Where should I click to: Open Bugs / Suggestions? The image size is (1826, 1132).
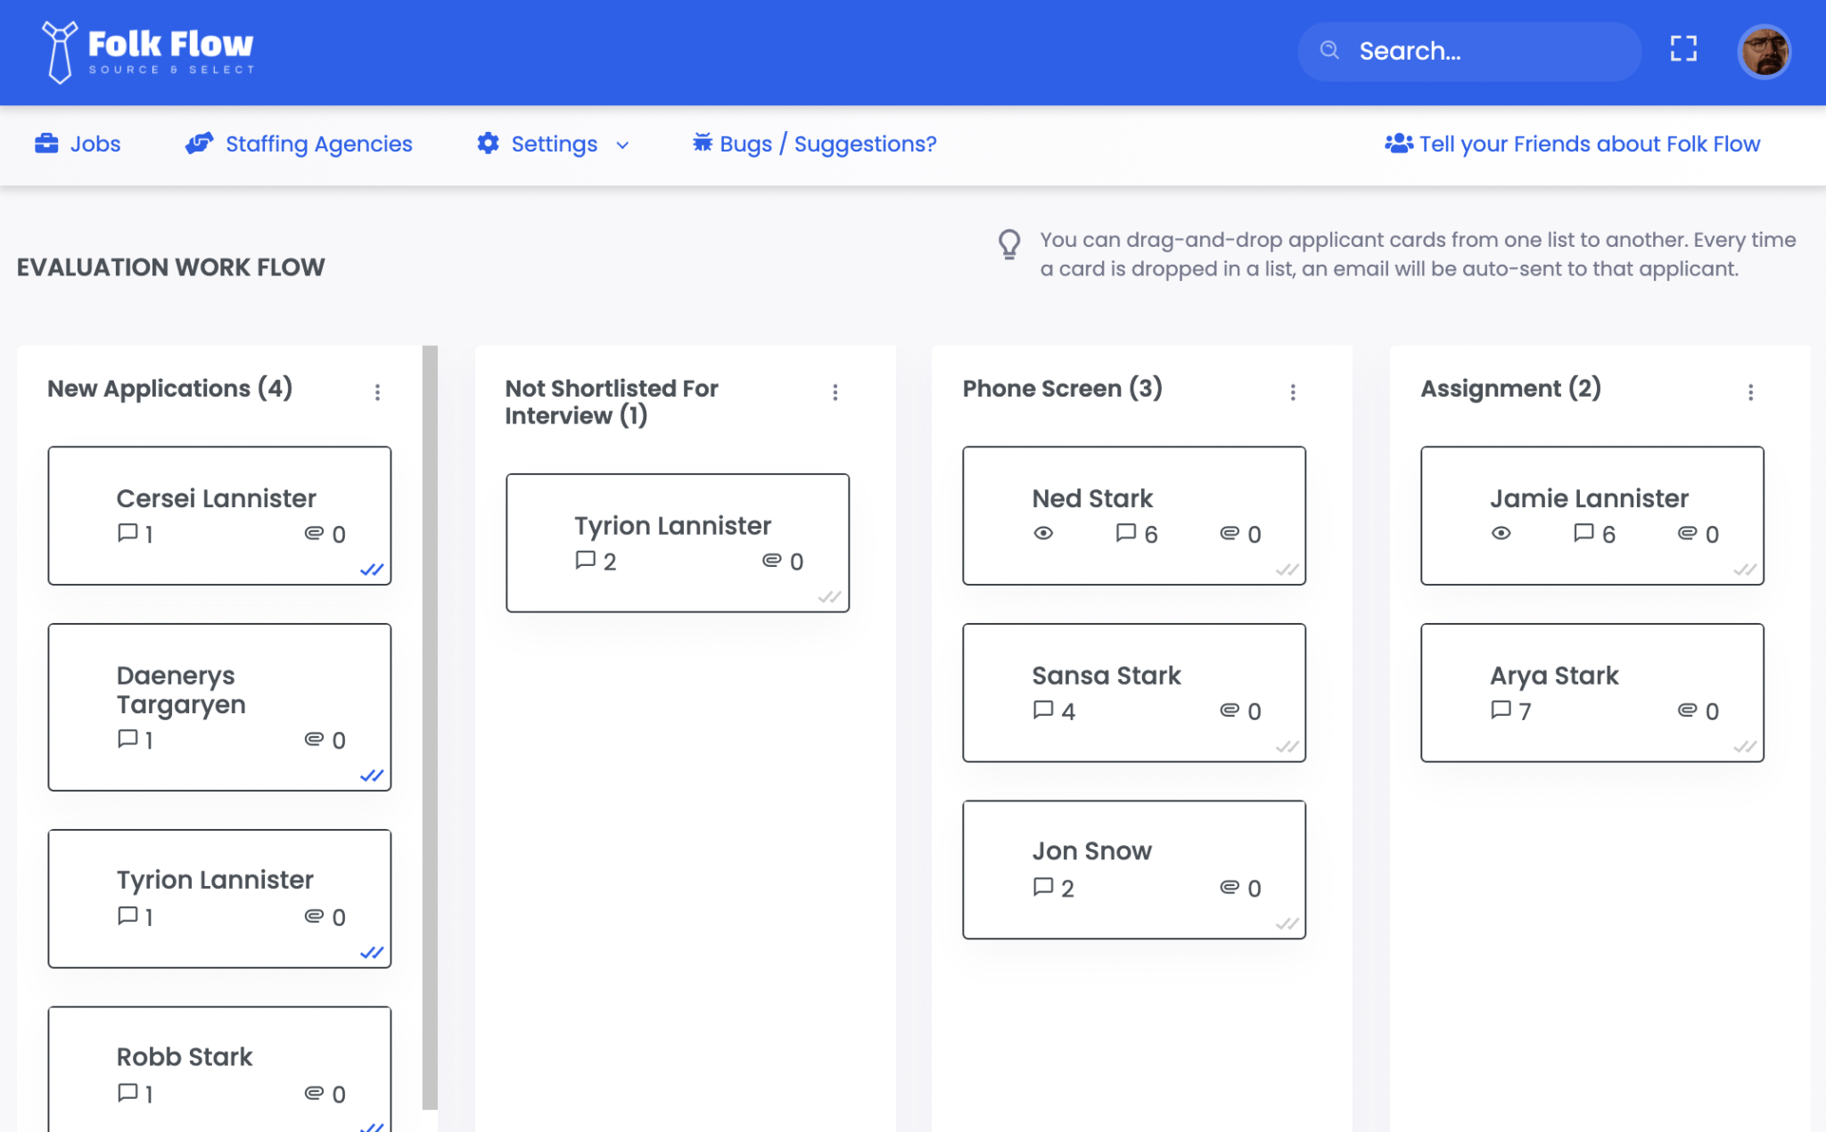pos(825,144)
